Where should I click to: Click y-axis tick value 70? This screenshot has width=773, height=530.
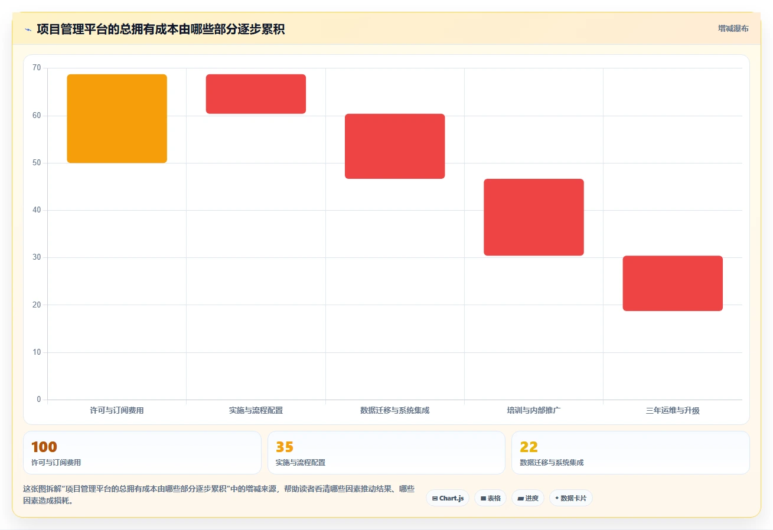[x=37, y=68]
